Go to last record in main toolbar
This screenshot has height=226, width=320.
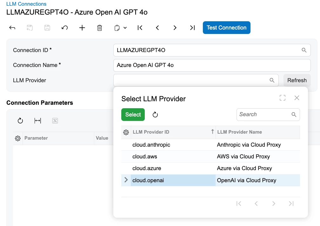[192, 28]
